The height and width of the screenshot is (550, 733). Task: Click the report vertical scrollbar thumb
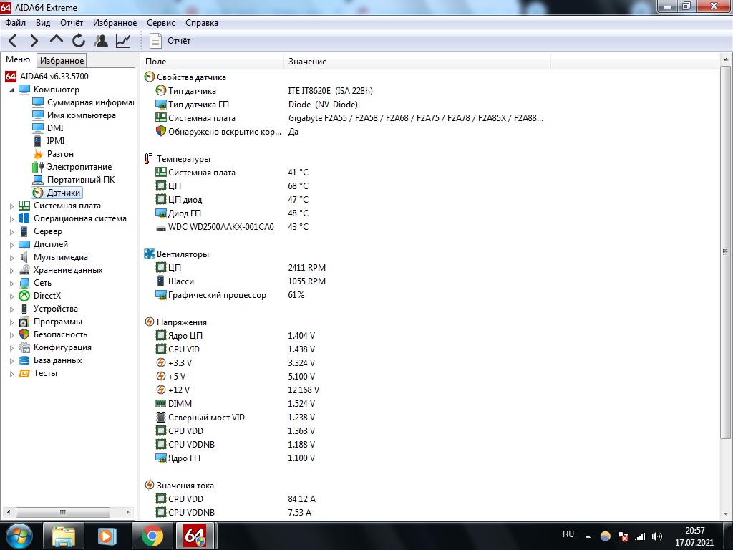[x=725, y=252]
